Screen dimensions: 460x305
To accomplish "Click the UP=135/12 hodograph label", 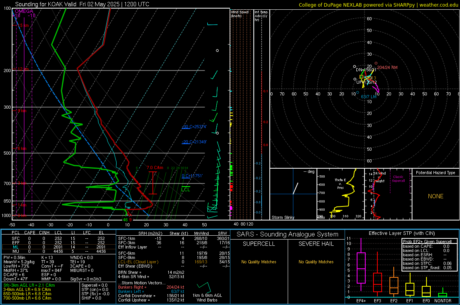I will coord(366,82).
